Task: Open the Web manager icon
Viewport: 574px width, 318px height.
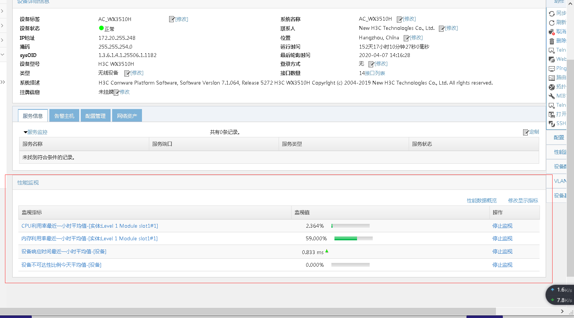Action: click(552, 59)
